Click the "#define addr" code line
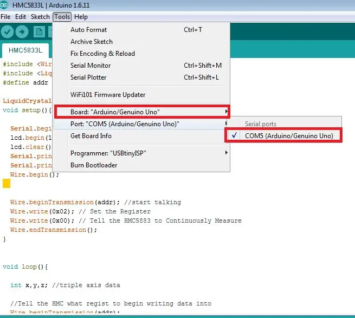 tap(25, 82)
